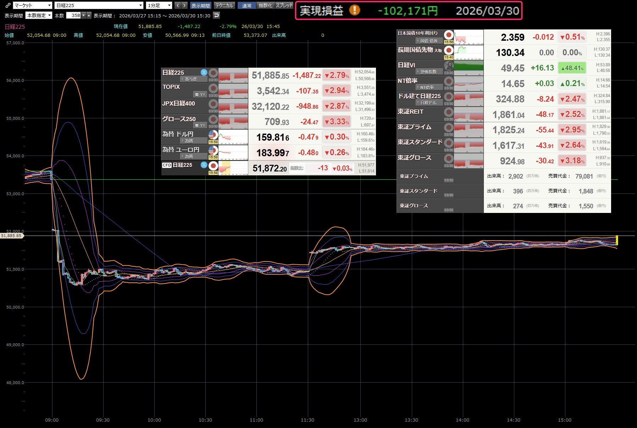Open the テクニカル tab

coord(224,5)
